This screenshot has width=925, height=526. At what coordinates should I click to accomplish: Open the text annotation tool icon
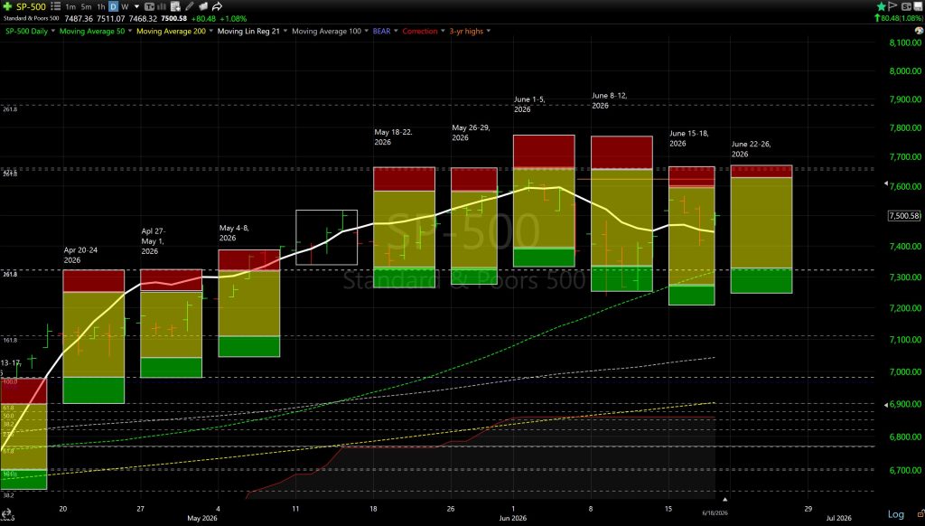pyautogui.click(x=149, y=6)
